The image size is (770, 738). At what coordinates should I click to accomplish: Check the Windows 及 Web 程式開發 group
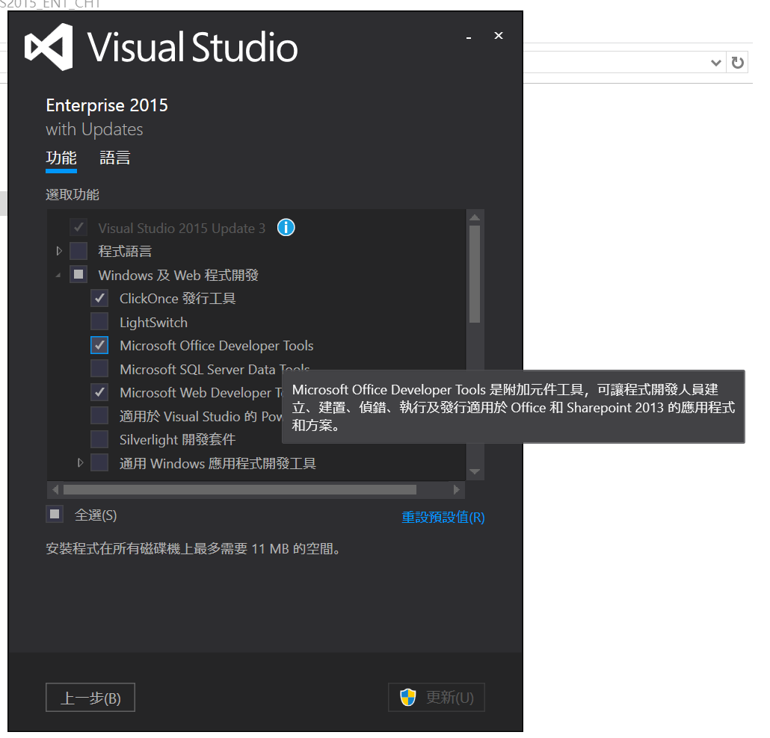point(78,274)
